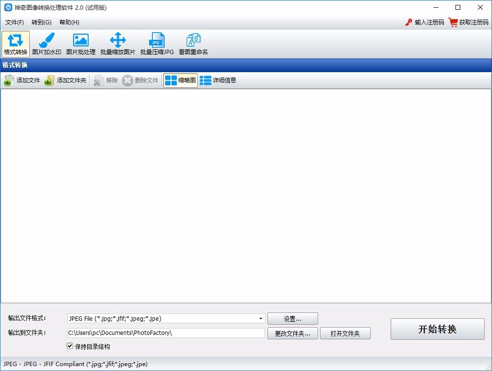
Task: Click the 添加文件夹 add folder icon
Action: (49, 80)
